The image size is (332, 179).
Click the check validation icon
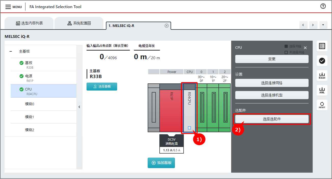click(x=322, y=61)
